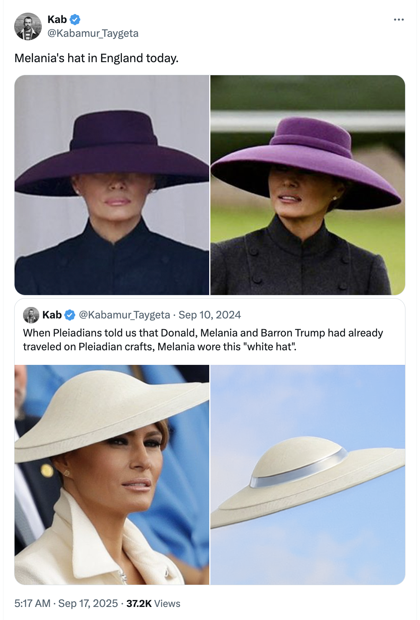The image size is (420, 620).
Task: Click Kab's profile avatar at top
Action: point(28,26)
